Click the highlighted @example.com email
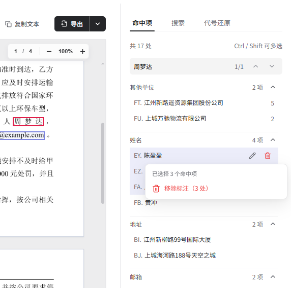Viewport: 291px width, 288px height. pyautogui.click(x=22, y=135)
